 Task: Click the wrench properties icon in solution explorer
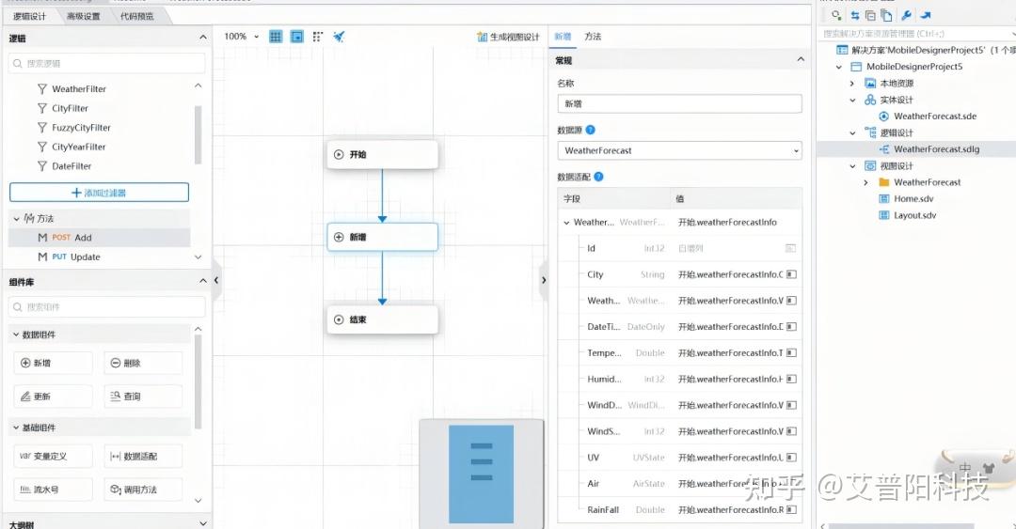pyautogui.click(x=907, y=16)
